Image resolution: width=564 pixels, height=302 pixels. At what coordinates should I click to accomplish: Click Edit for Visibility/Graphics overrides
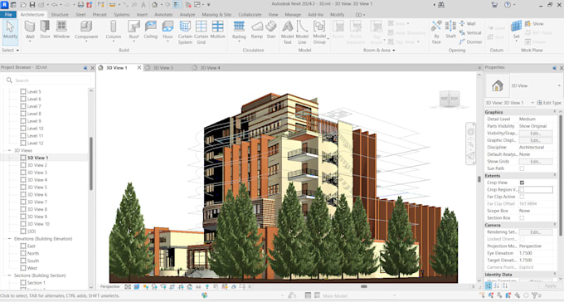536,134
